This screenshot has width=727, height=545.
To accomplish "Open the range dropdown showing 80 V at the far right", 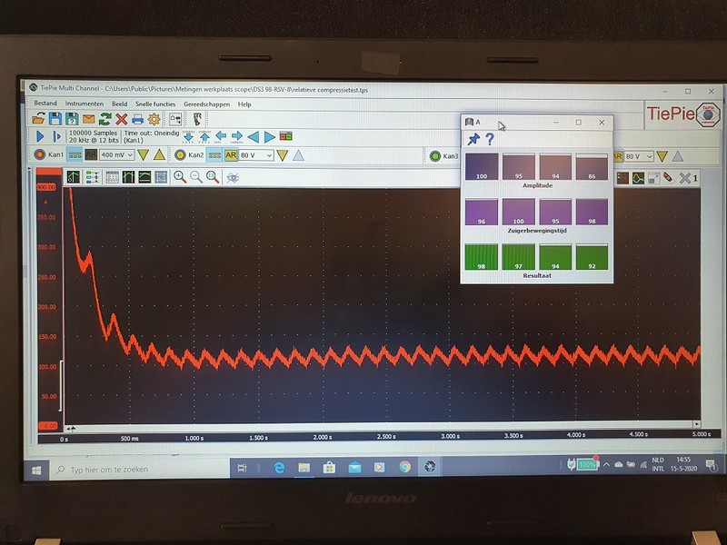I will (639, 156).
